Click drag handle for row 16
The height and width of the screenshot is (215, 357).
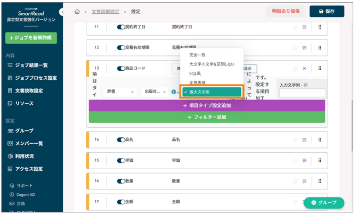pyautogui.click(x=320, y=181)
